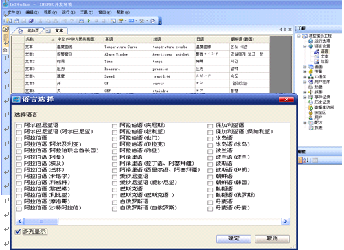Expand the 变量 node in project tree

pos(305,71)
